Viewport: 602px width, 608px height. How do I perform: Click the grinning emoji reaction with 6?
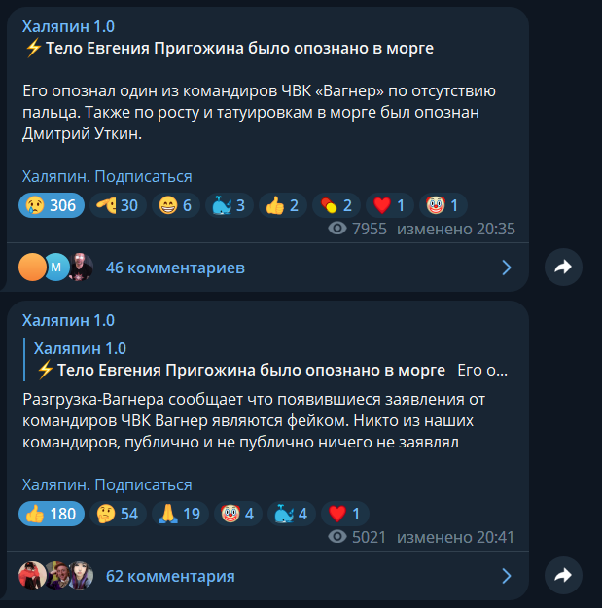176,205
